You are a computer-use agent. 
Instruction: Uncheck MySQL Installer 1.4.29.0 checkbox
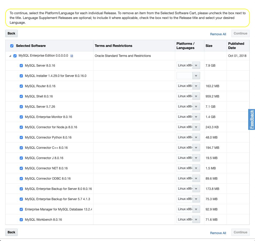pos(21,76)
